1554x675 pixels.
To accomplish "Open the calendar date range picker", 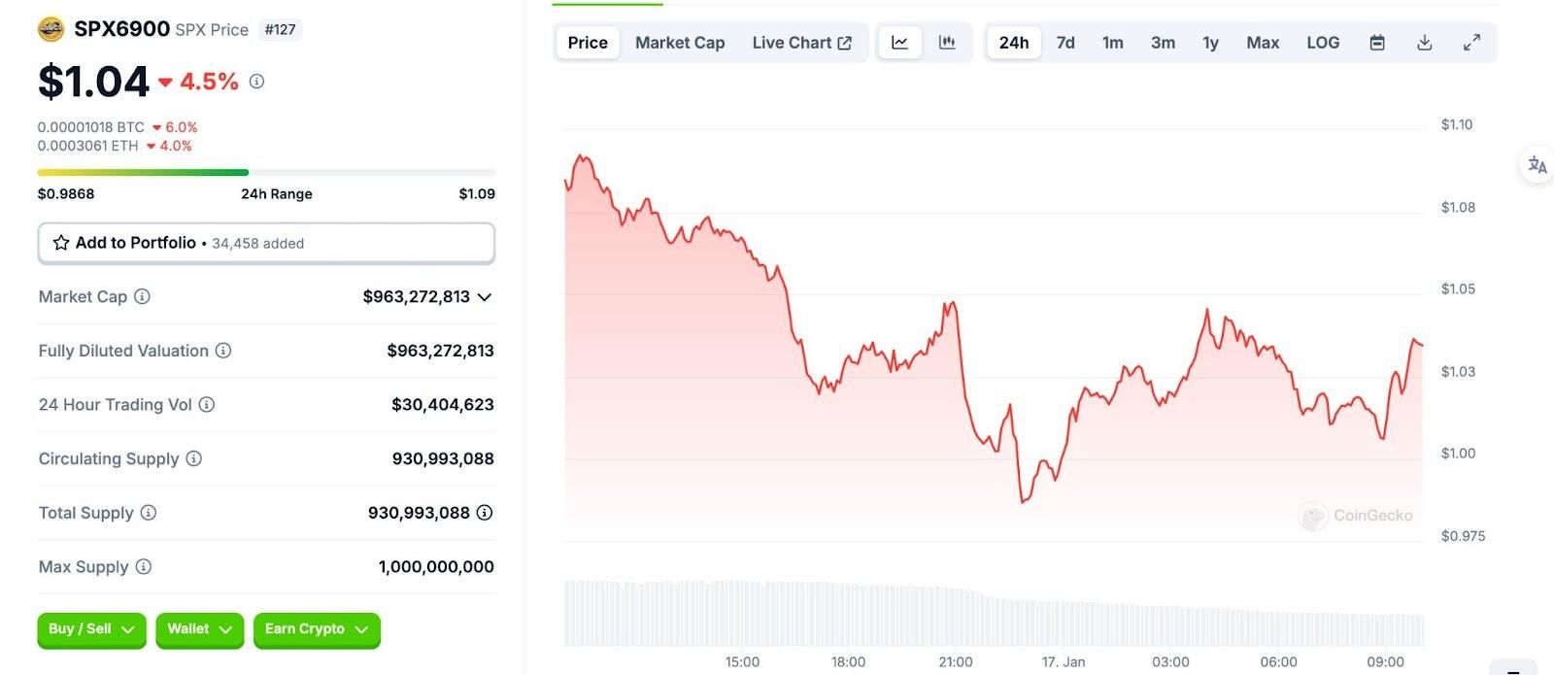I will click(x=1377, y=43).
